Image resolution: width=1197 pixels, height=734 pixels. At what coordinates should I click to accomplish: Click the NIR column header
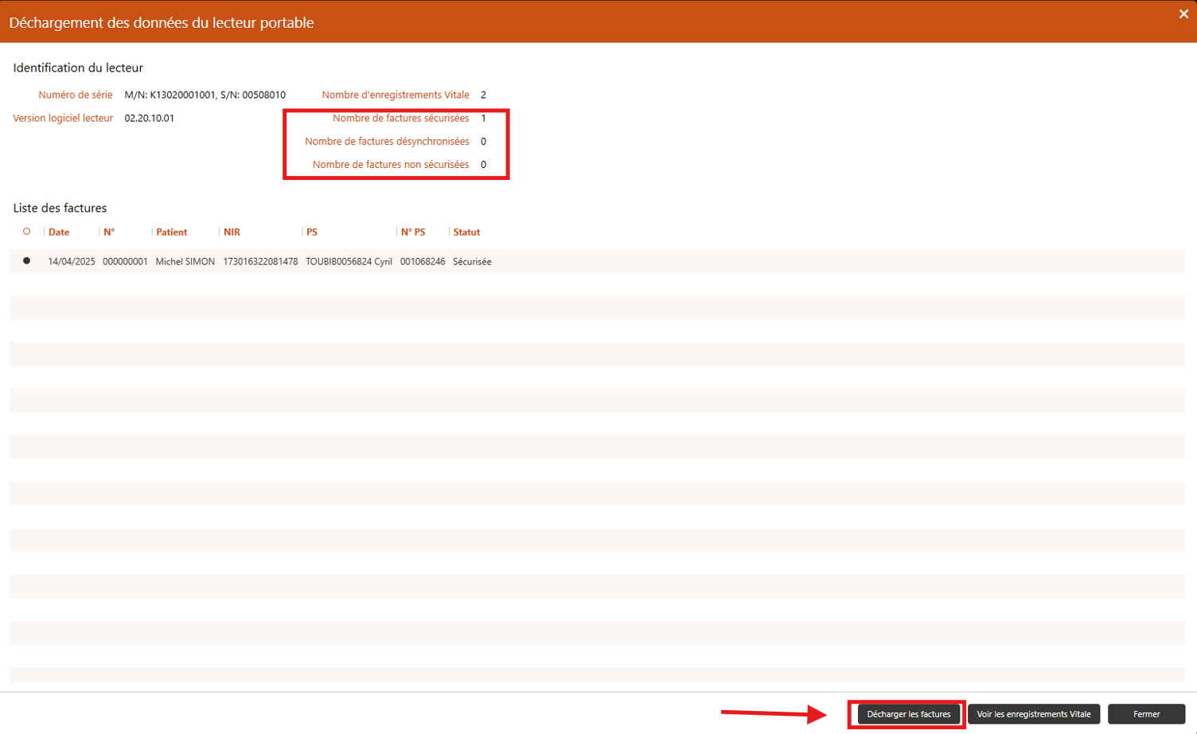[x=232, y=232]
